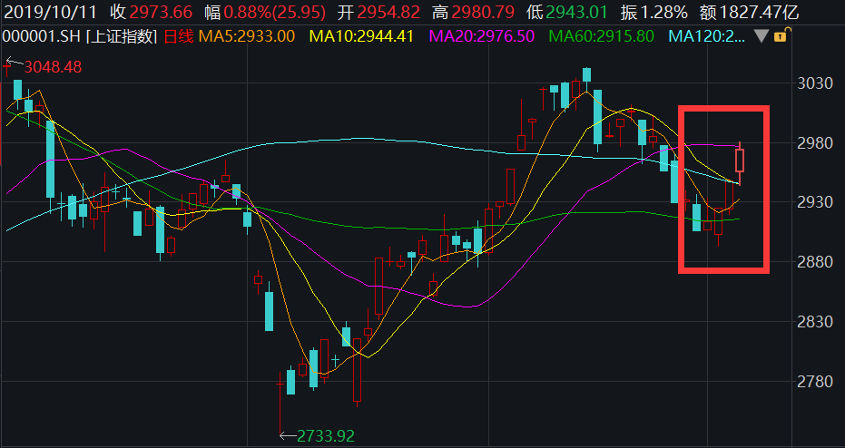The width and height of the screenshot is (845, 448).
Task: Click the truncated MA120 indicator label
Action: point(707,36)
